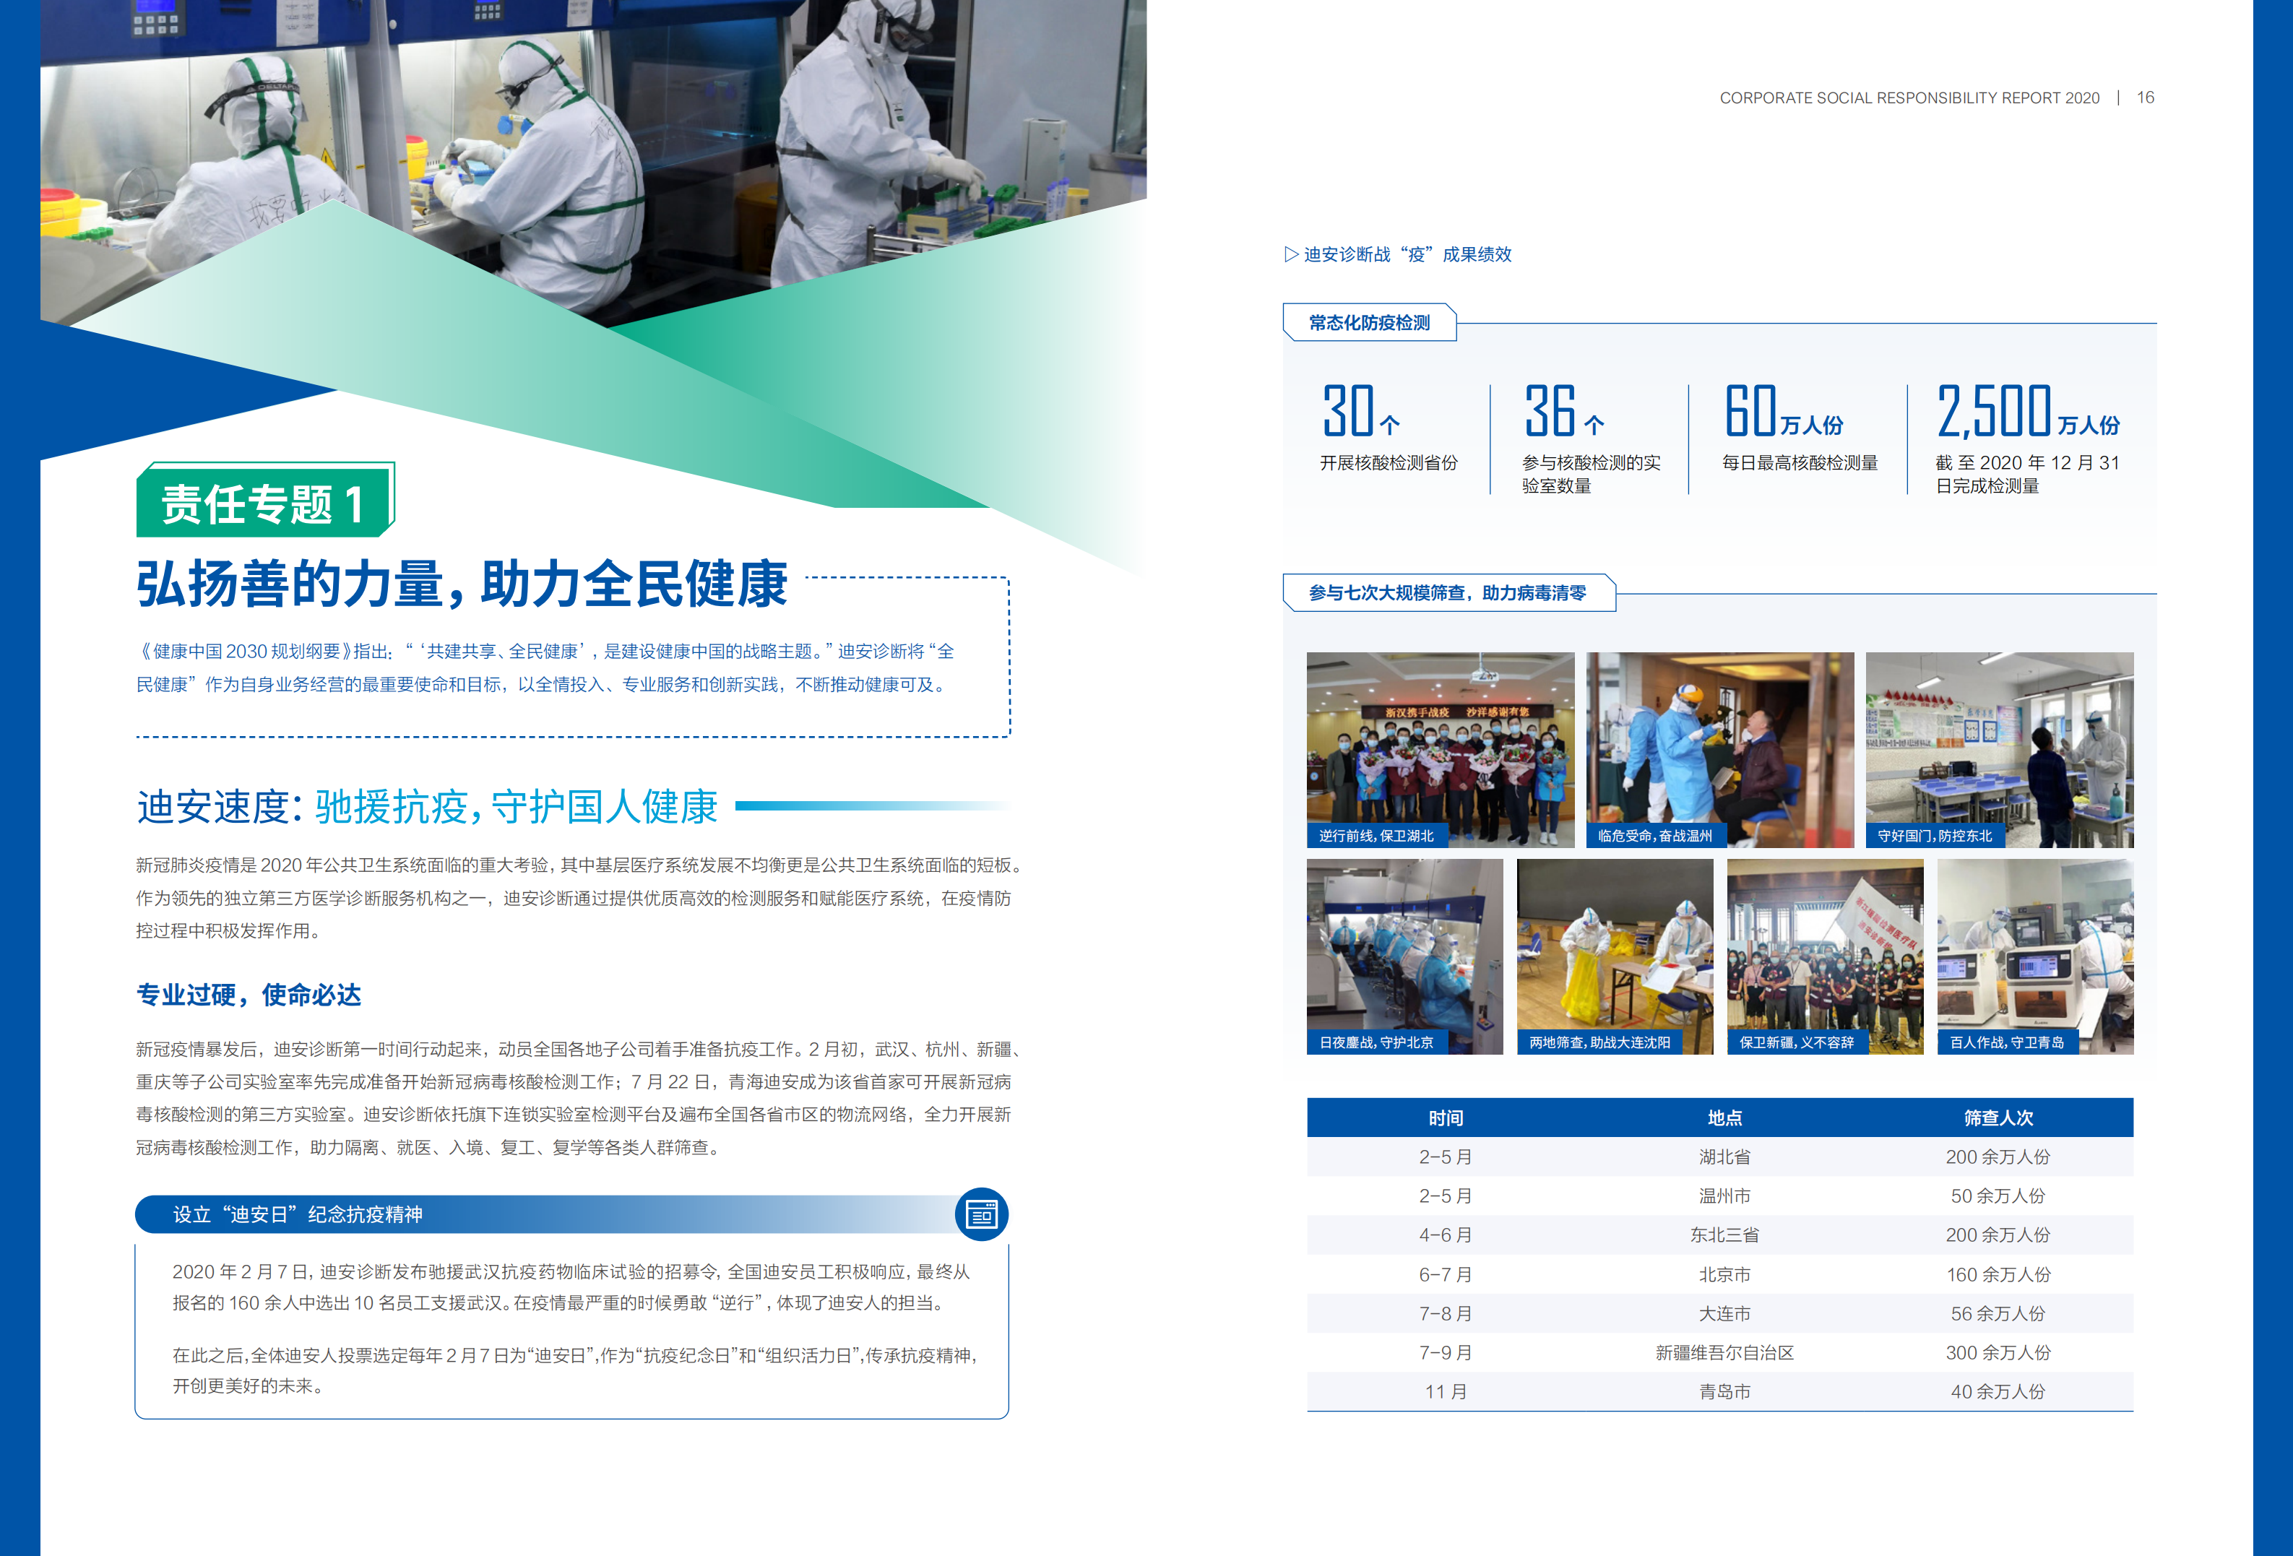Open the 临危受命,奋战温州 photo
2293x1556 pixels.
[1719, 749]
